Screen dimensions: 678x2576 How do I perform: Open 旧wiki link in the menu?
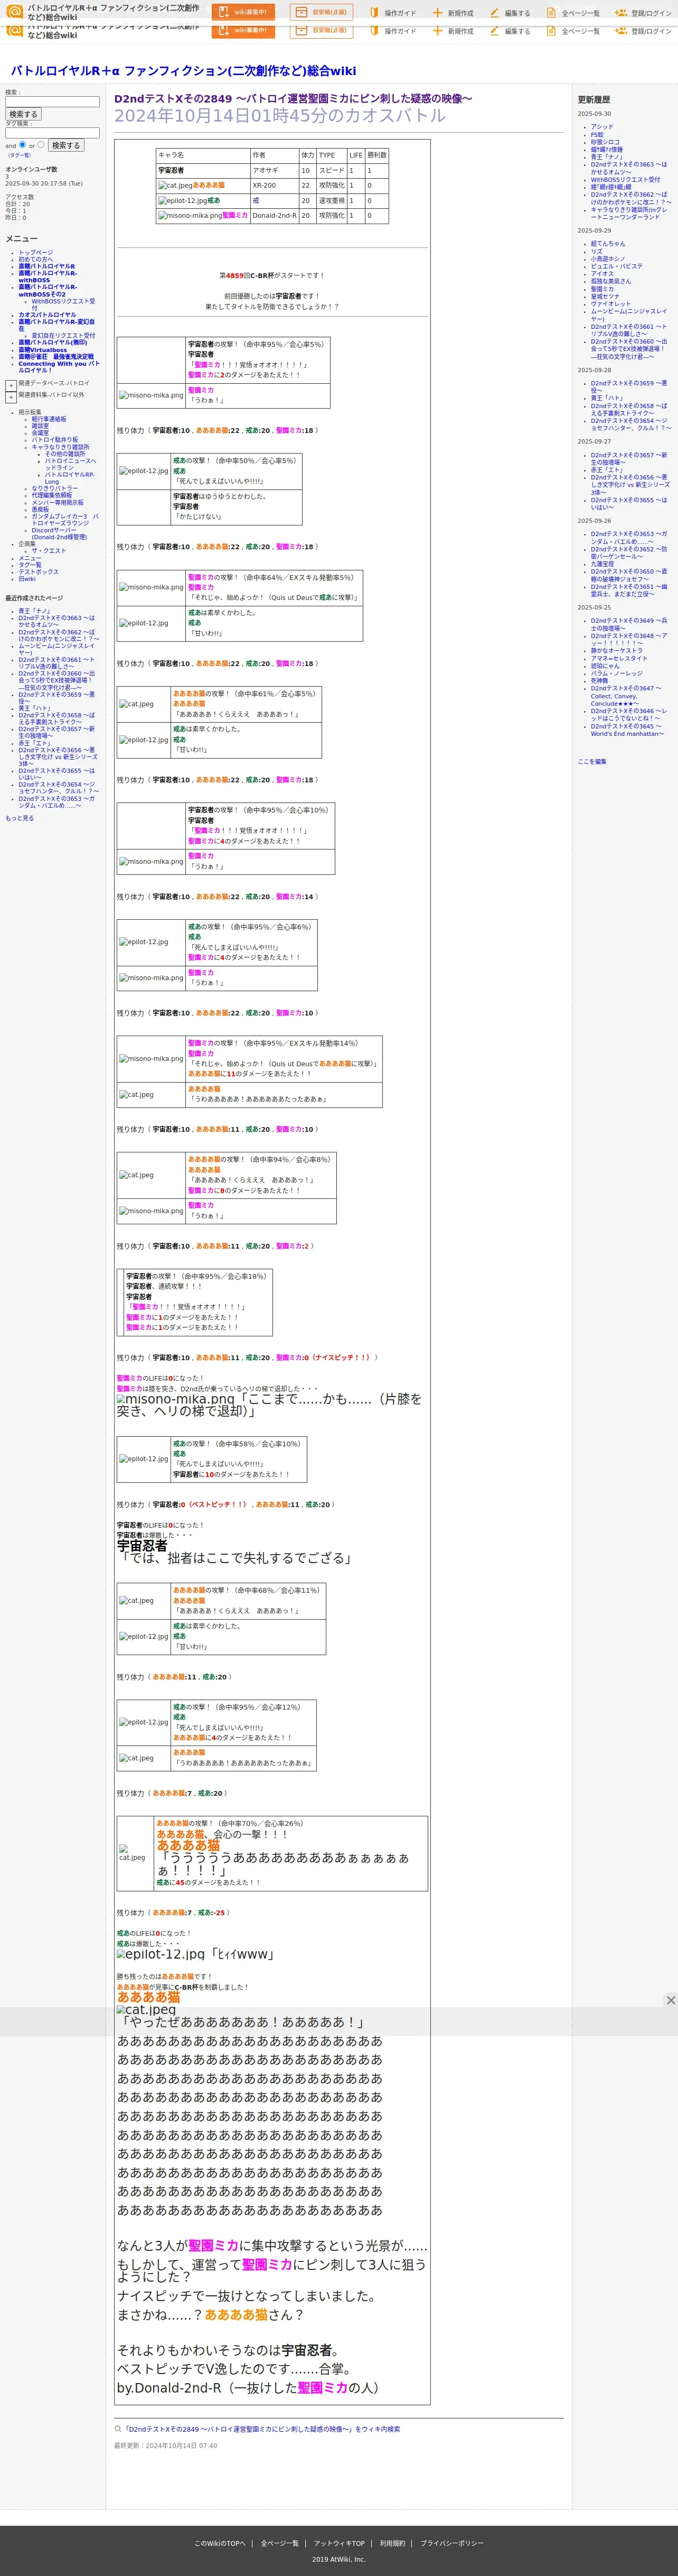click(x=27, y=579)
